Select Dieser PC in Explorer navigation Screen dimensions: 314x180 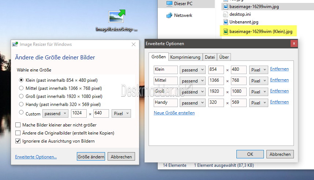pyautogui.click(x=183, y=4)
